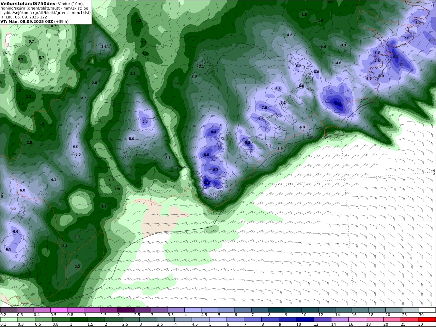This screenshot has width=436, height=327.
Task: Click the 9.2 precipitation value
Action: click(x=248, y=143)
